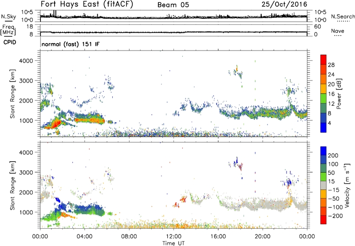The image size is (355, 246).
Task: Select the "2000" tick of the power panel
Action: (26, 100)
